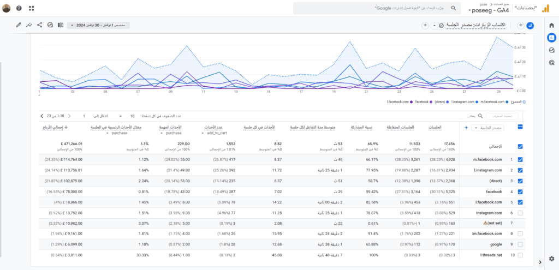Go to next page of table rows

(41, 116)
